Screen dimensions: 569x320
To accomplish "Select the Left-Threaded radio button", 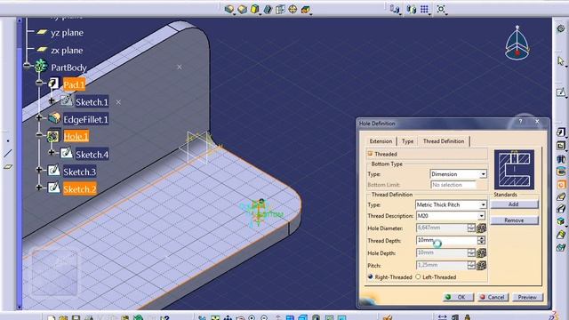I will [418, 276].
